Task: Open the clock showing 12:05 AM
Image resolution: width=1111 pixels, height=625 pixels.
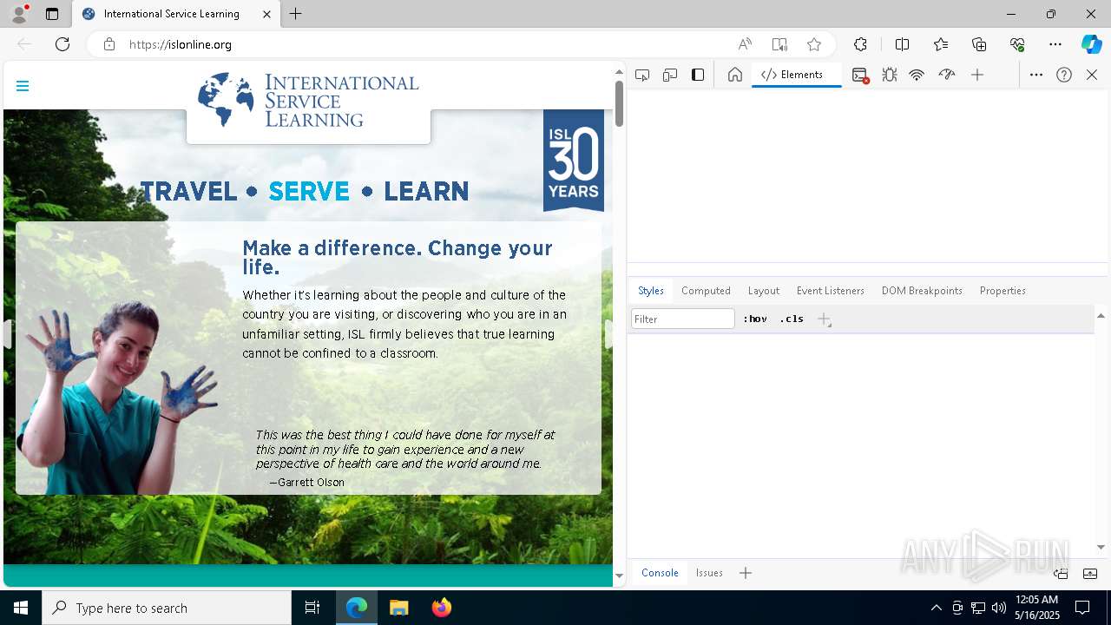Action: [x=1037, y=608]
